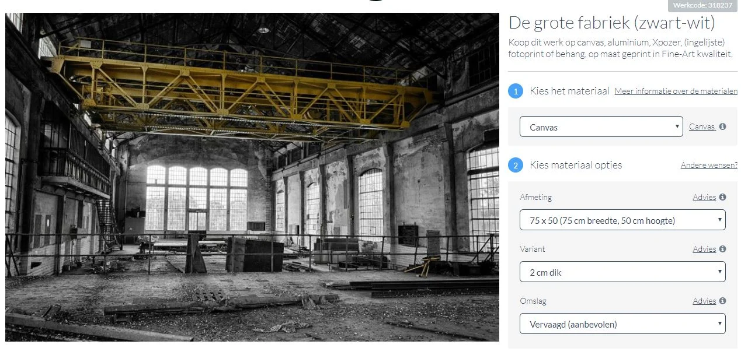Click the blue step 1 circle
The height and width of the screenshot is (355, 741).
click(516, 92)
